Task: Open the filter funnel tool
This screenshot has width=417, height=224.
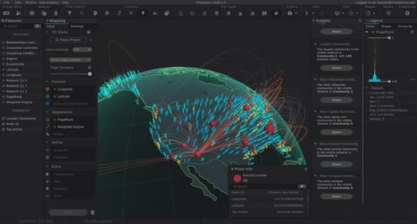Action: click(69, 13)
